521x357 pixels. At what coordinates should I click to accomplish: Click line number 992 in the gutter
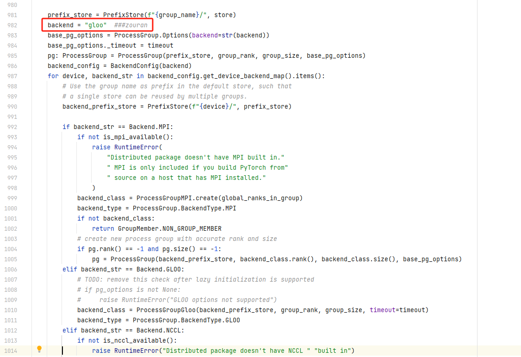pyautogui.click(x=12, y=127)
